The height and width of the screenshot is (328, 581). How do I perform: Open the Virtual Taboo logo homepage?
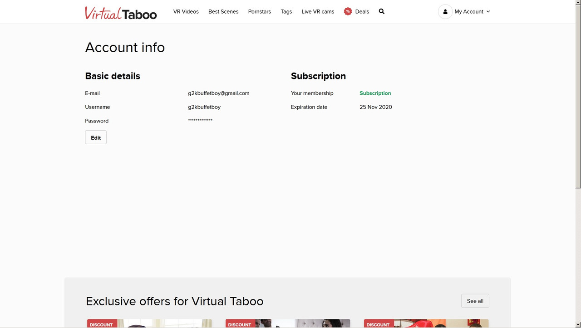click(x=121, y=13)
